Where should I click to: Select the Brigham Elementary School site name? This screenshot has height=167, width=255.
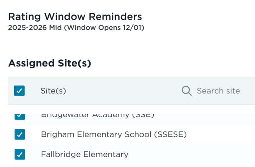(x=98, y=134)
